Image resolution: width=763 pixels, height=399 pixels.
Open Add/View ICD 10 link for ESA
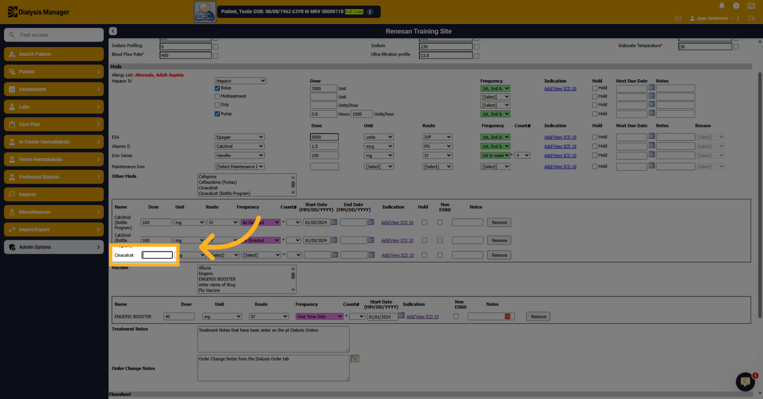click(560, 137)
